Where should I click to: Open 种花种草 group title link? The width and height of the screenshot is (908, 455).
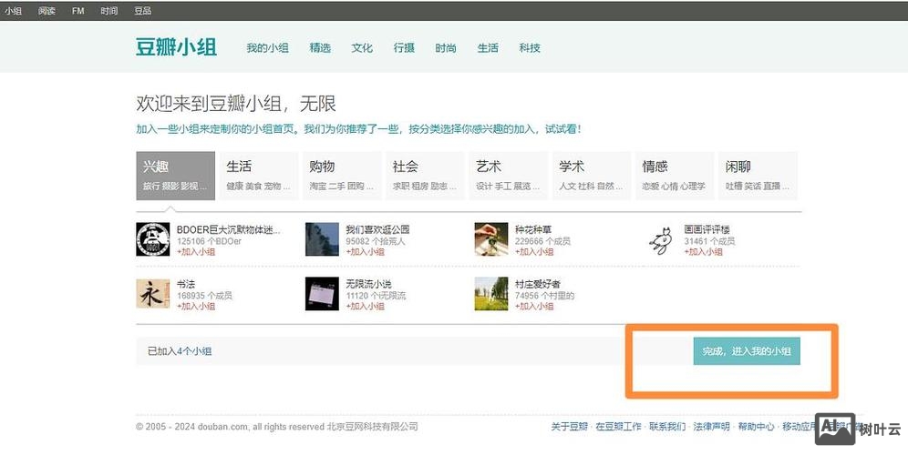pyautogui.click(x=533, y=229)
